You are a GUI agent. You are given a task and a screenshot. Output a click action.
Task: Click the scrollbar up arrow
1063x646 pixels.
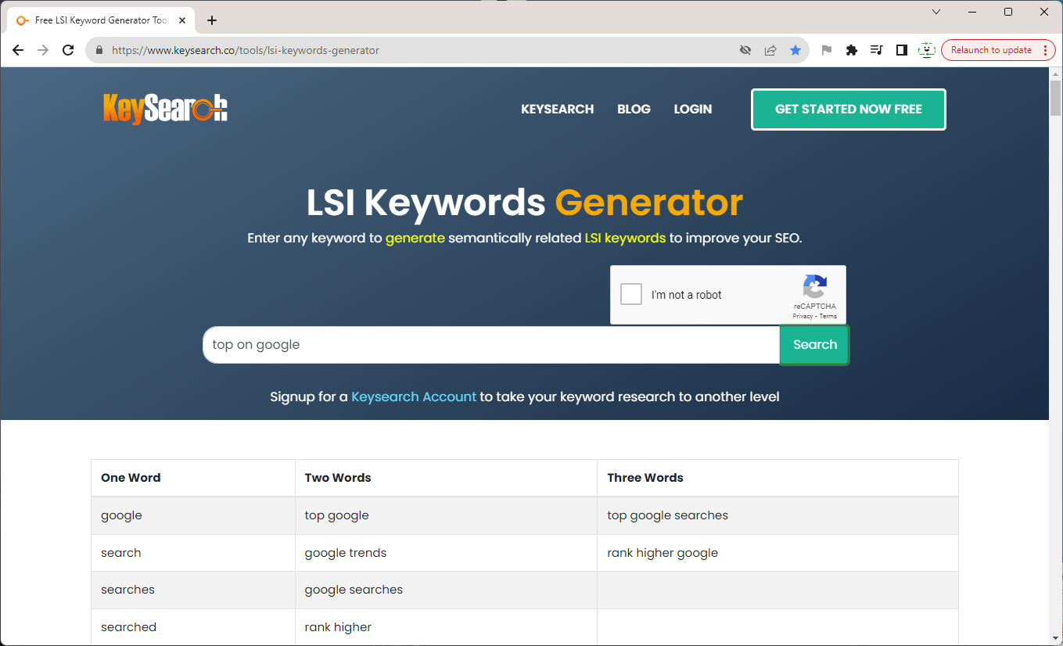1056,74
